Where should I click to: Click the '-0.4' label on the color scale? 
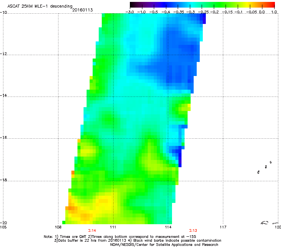click(166, 12)
